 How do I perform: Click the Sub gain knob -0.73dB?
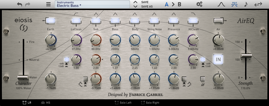click(96, 79)
